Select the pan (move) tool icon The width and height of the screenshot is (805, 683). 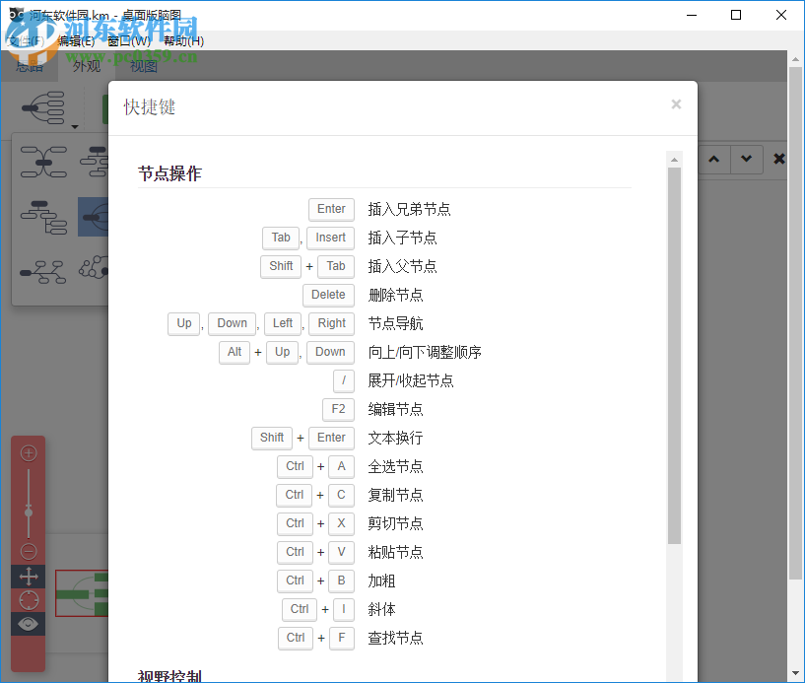point(28,577)
